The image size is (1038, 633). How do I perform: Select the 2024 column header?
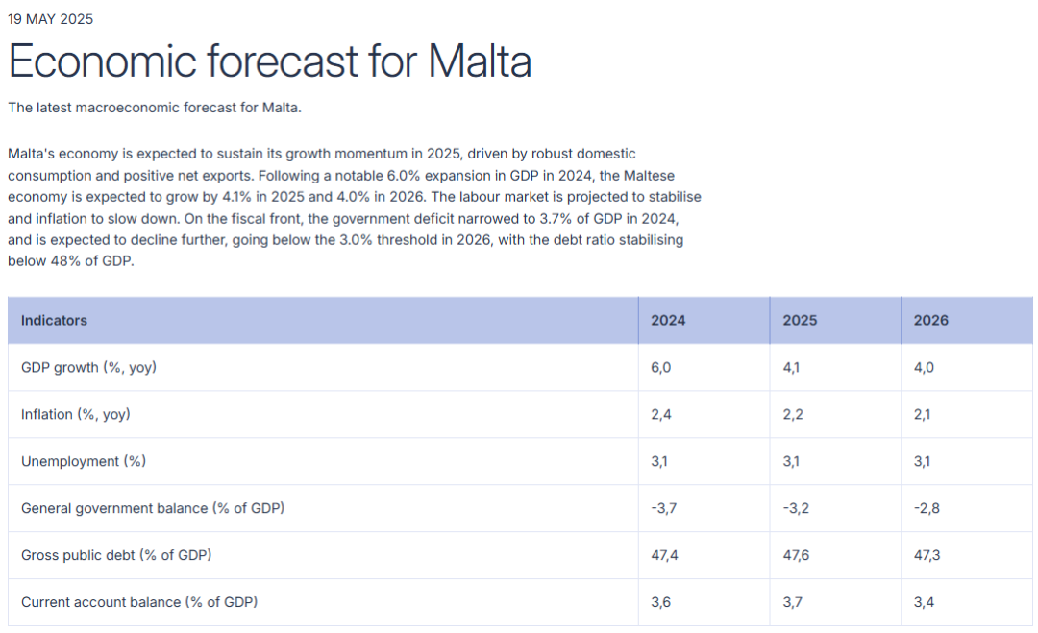pos(668,321)
